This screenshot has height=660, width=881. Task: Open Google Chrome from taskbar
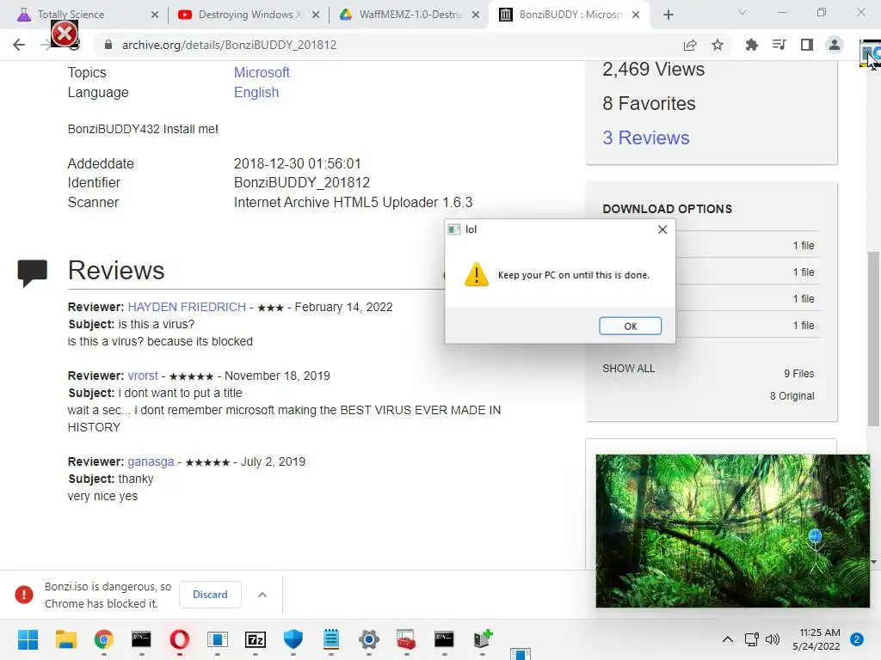(x=104, y=639)
